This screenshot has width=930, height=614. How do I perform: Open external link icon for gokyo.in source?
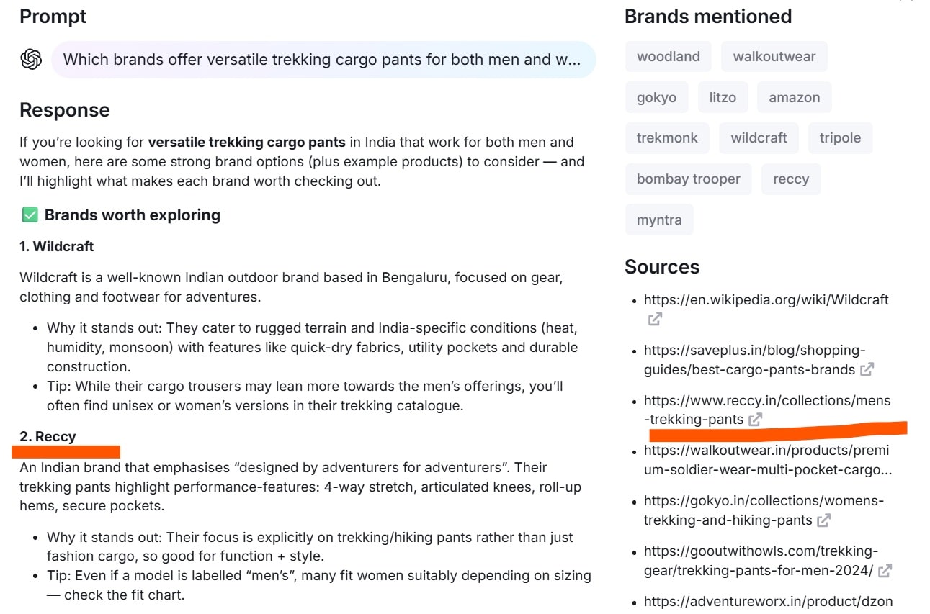(824, 520)
